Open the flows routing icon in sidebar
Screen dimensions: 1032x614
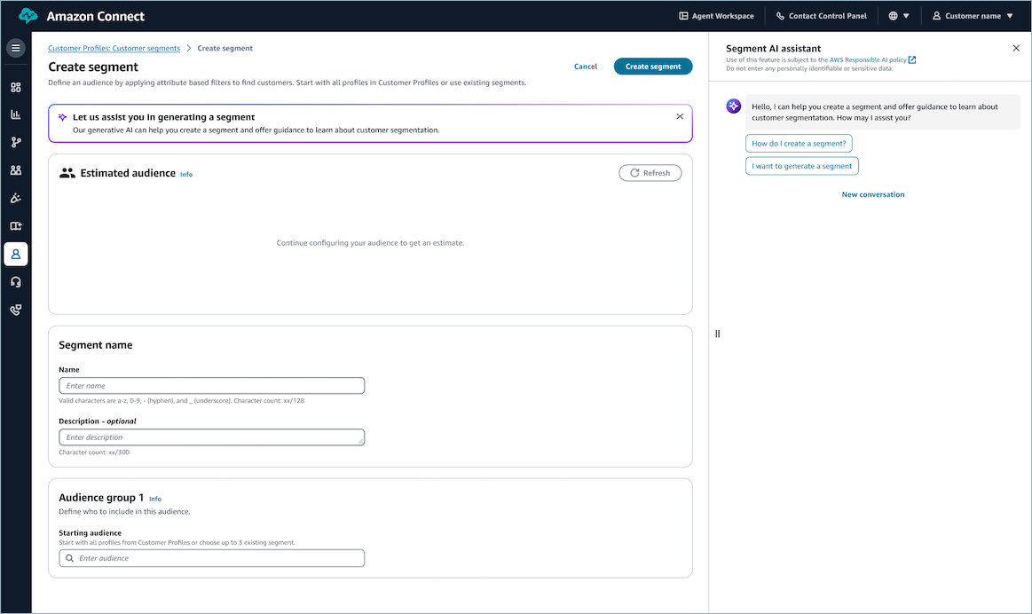tap(15, 142)
